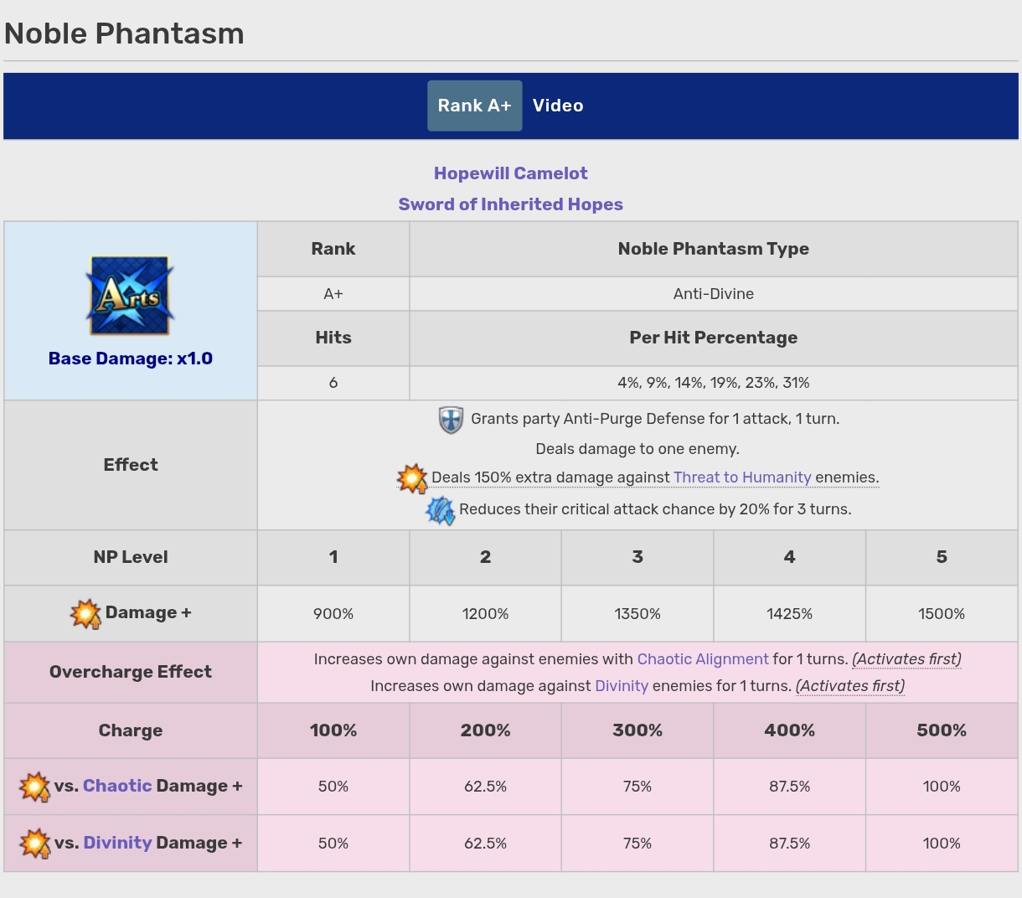Click the 100% Charge column header
Image resolution: width=1022 pixels, height=898 pixels.
(x=333, y=730)
